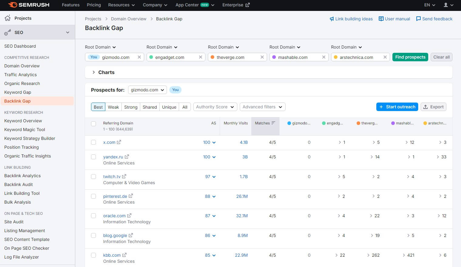Select the twitch.tv row checkbox

point(93,177)
